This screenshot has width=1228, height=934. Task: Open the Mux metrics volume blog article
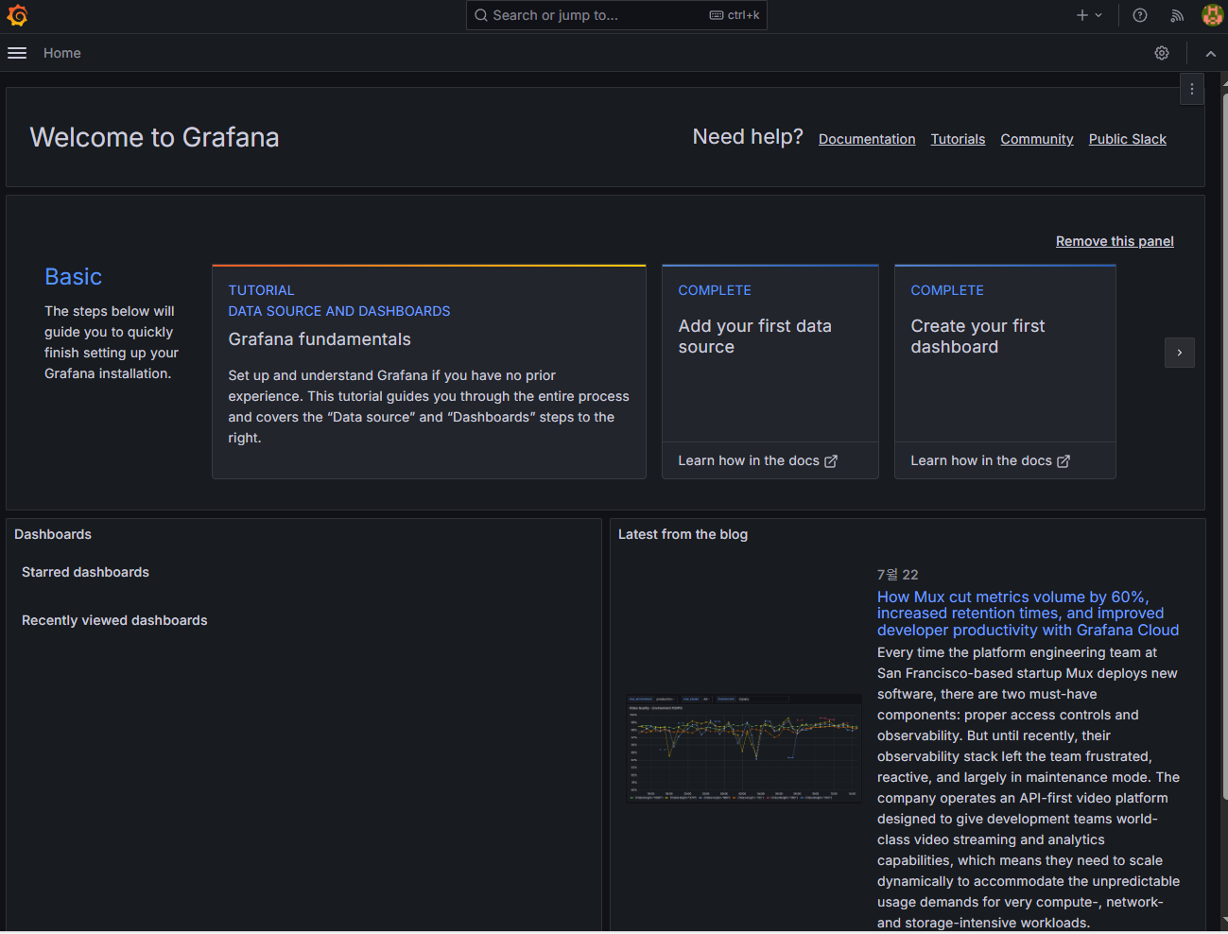click(1028, 614)
